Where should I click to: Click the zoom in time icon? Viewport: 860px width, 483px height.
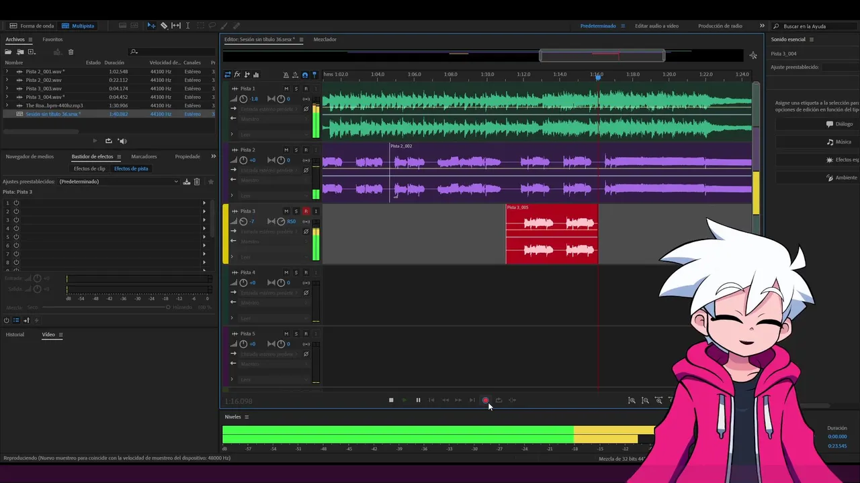(658, 400)
